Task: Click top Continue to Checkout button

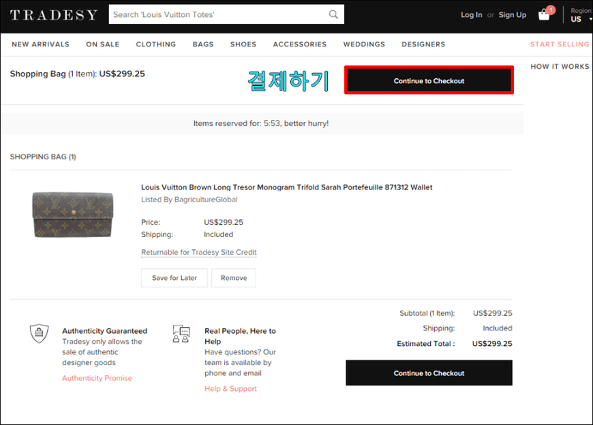Action: tap(429, 80)
